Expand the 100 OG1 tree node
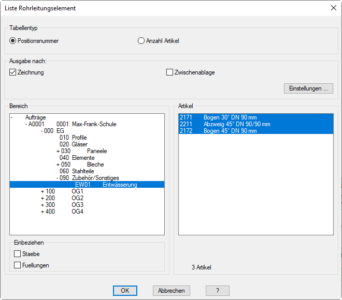 click(42, 191)
